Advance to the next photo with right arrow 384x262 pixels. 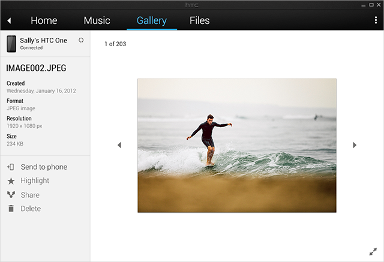(355, 145)
